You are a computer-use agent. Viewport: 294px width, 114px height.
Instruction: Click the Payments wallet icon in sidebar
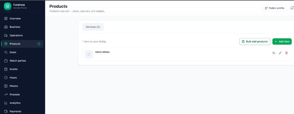(6, 111)
